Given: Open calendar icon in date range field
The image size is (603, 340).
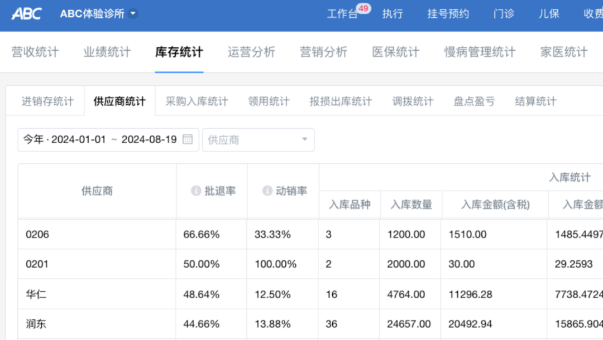Looking at the screenshot, I should click(188, 139).
